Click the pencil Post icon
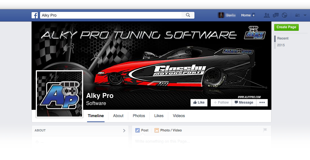Screen dimensions: 310x160 click(138, 130)
